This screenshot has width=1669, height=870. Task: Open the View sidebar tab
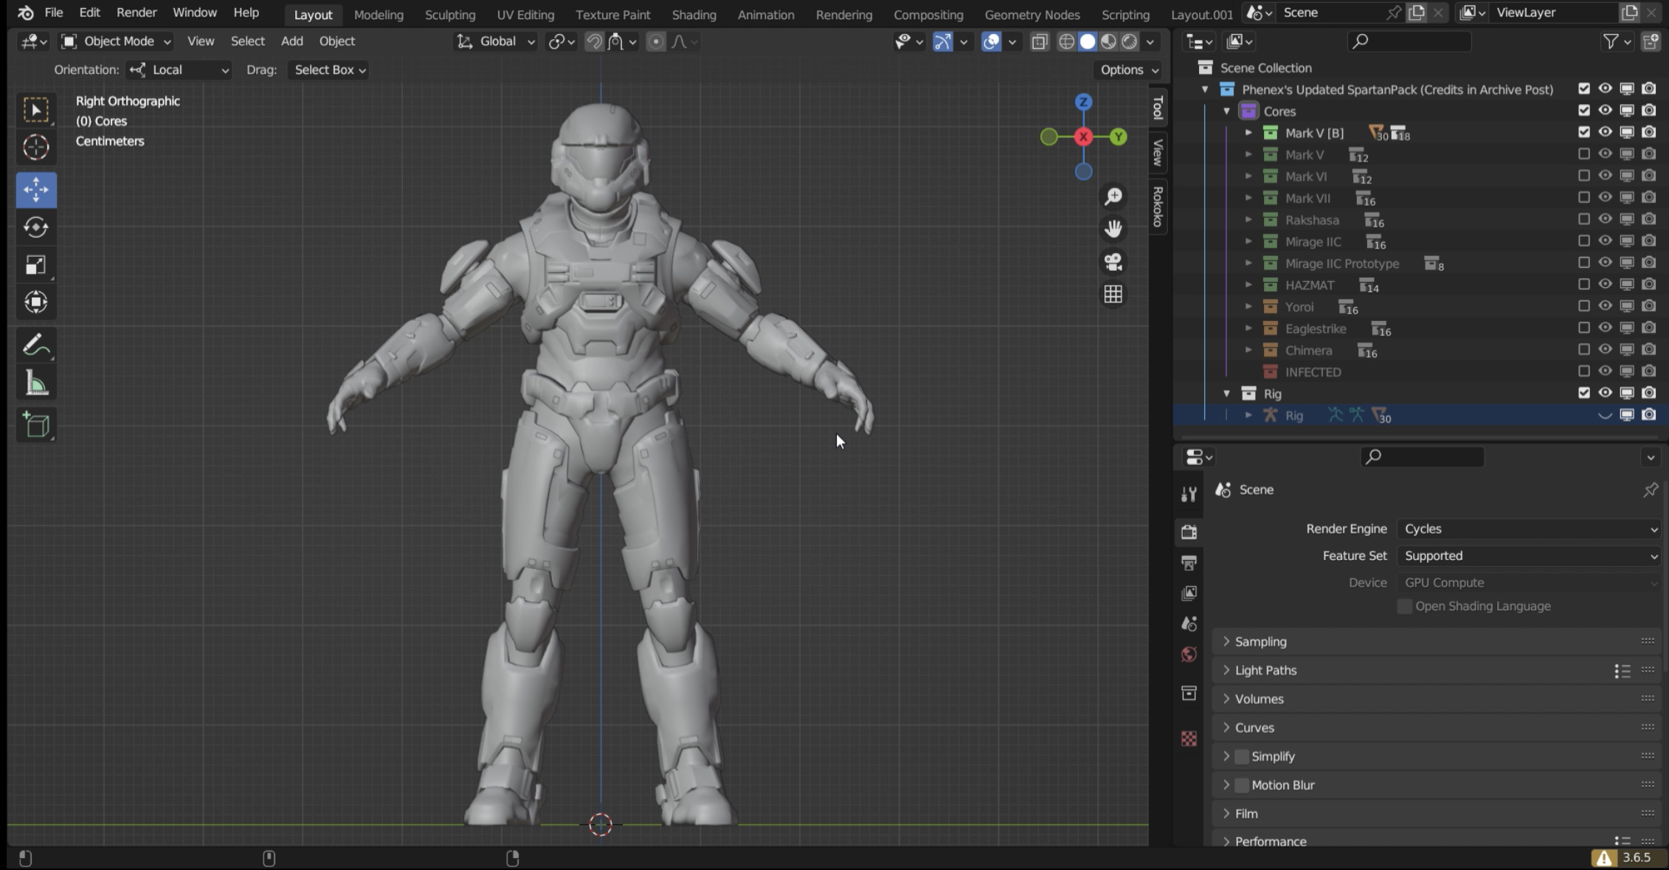[1158, 152]
